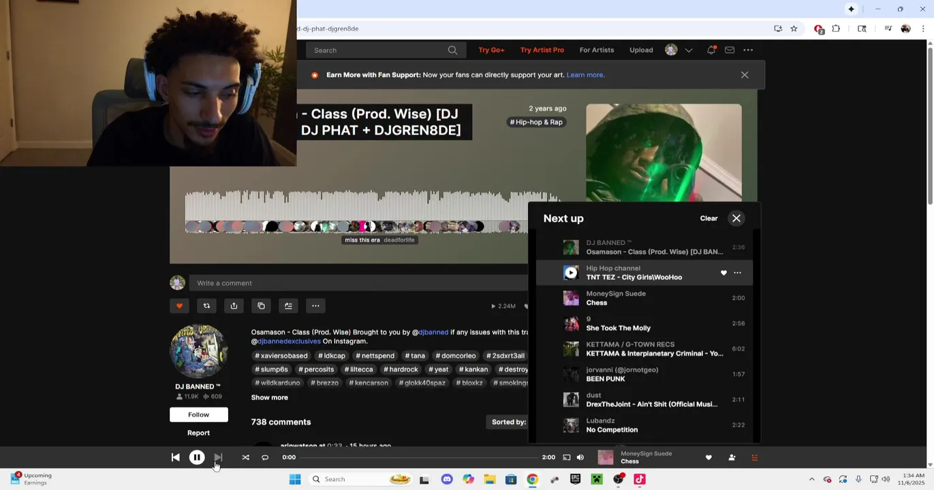Dismiss the Fan Support banner
Viewport: 934px width, 490px height.
click(745, 75)
